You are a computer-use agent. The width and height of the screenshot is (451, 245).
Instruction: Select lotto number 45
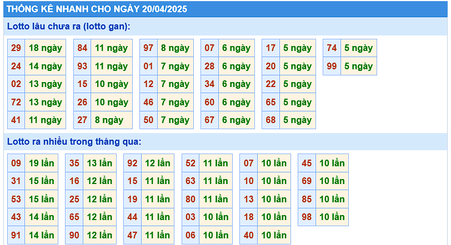point(307,163)
